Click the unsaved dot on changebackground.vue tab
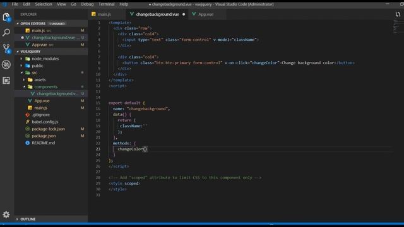The image size is (404, 227). (x=184, y=15)
